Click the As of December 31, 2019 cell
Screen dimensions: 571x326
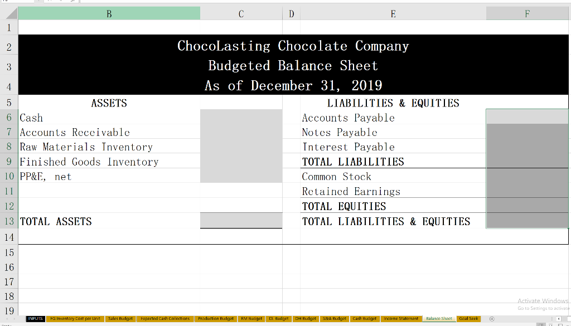pos(293,85)
